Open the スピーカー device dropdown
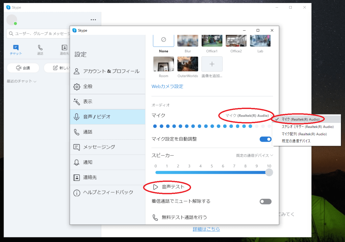 click(255, 155)
